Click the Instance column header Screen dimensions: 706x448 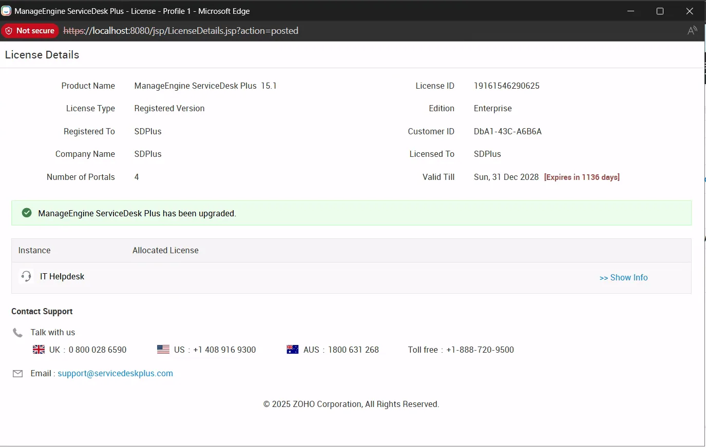point(34,251)
